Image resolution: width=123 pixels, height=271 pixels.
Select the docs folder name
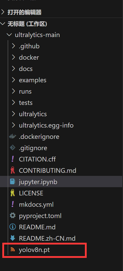point(26,69)
